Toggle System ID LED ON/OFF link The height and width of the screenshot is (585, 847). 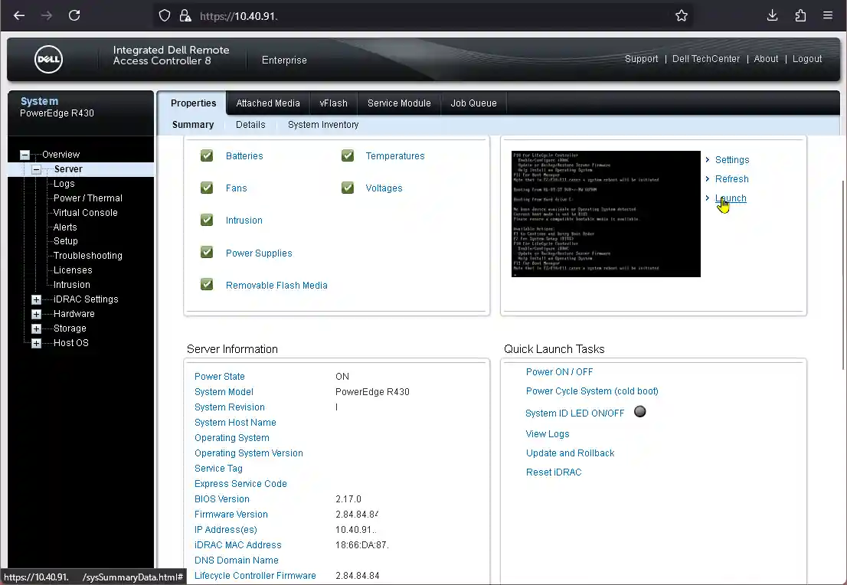coord(574,413)
